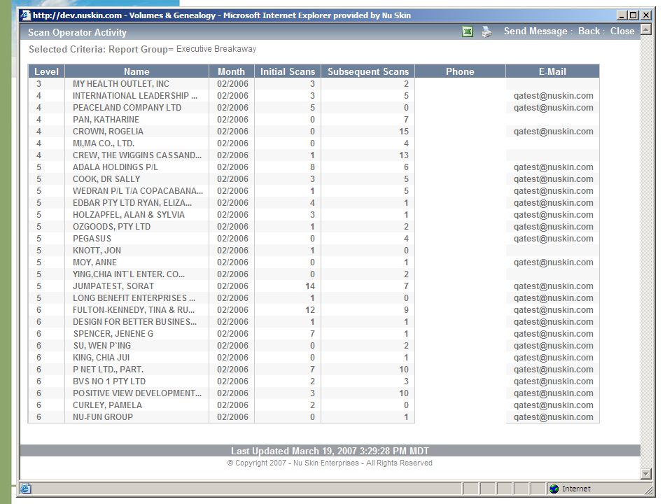Select INTERNATIONAL LEADERSHIP row name
Screen dimensions: 672x504
[135, 96]
